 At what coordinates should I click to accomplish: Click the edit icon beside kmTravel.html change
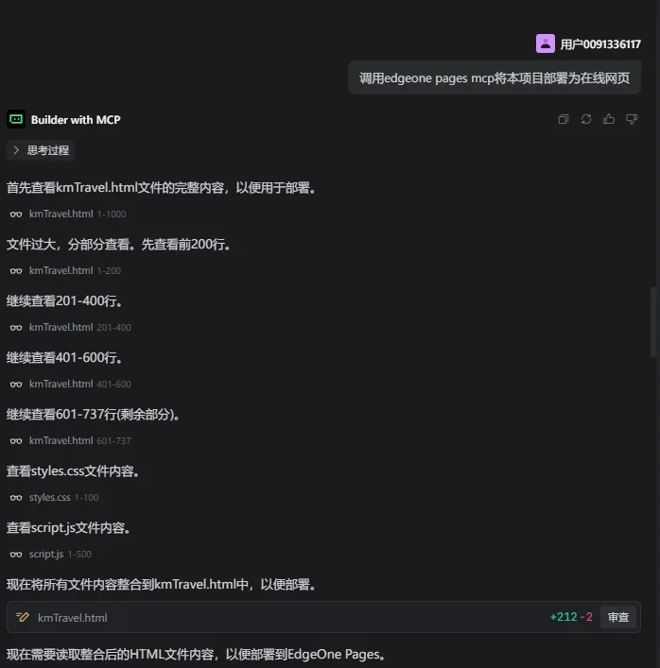22,617
